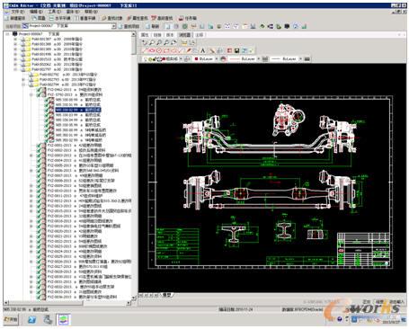Open the red ByLayer color dropdown
Viewport: 409px width, 329px height.
point(216,59)
